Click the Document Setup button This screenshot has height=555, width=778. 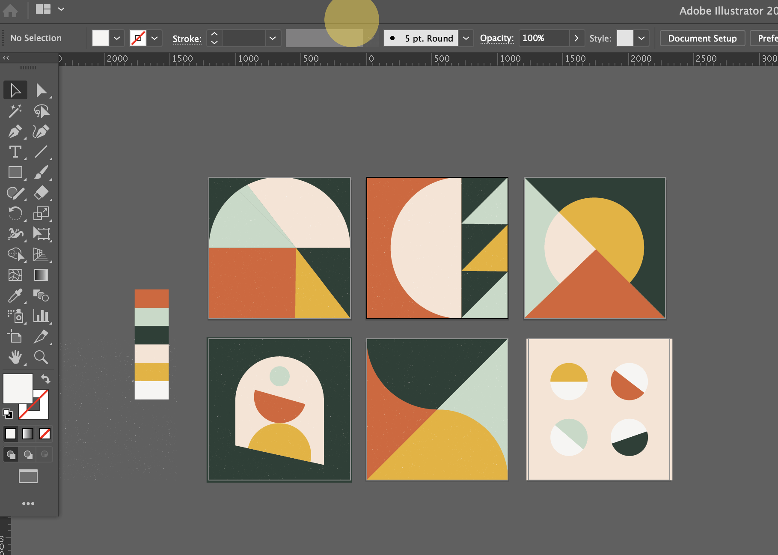(x=702, y=38)
